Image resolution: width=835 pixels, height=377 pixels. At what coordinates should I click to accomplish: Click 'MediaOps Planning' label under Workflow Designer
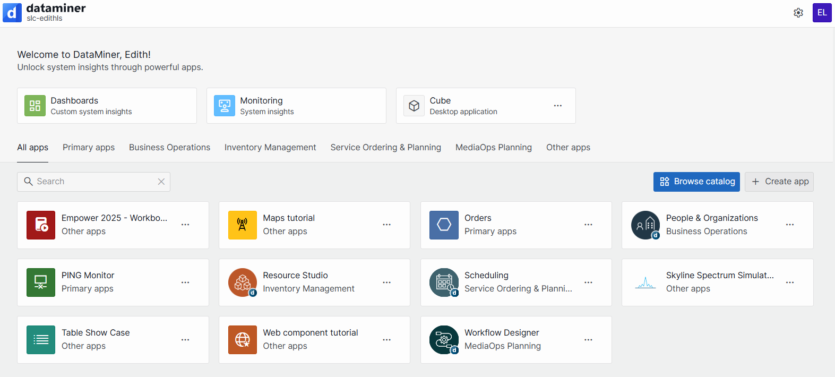click(x=503, y=346)
